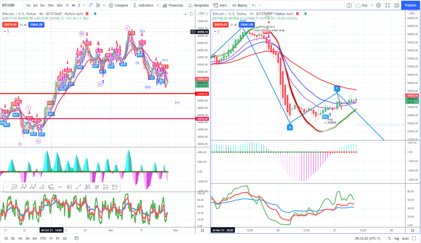
Task: Set date range to 5D
Action: tap(13, 238)
